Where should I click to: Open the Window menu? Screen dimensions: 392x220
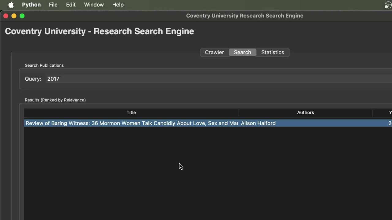pyautogui.click(x=94, y=5)
